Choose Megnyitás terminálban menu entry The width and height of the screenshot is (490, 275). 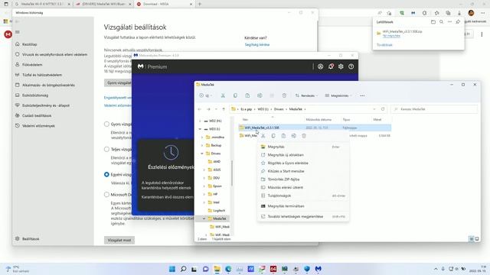click(x=303, y=206)
